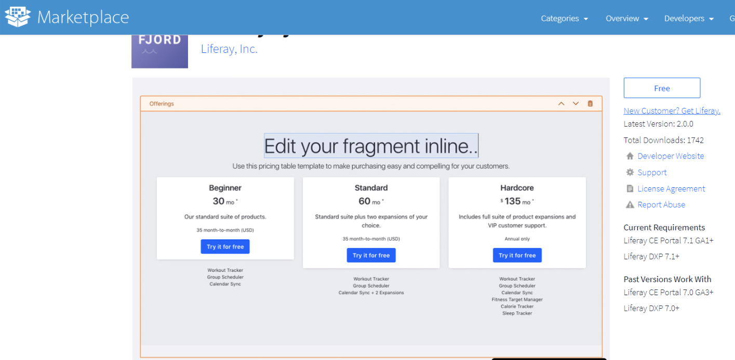Open the Categories dropdown menu
Screen dimensions: 735x360
[x=565, y=19]
